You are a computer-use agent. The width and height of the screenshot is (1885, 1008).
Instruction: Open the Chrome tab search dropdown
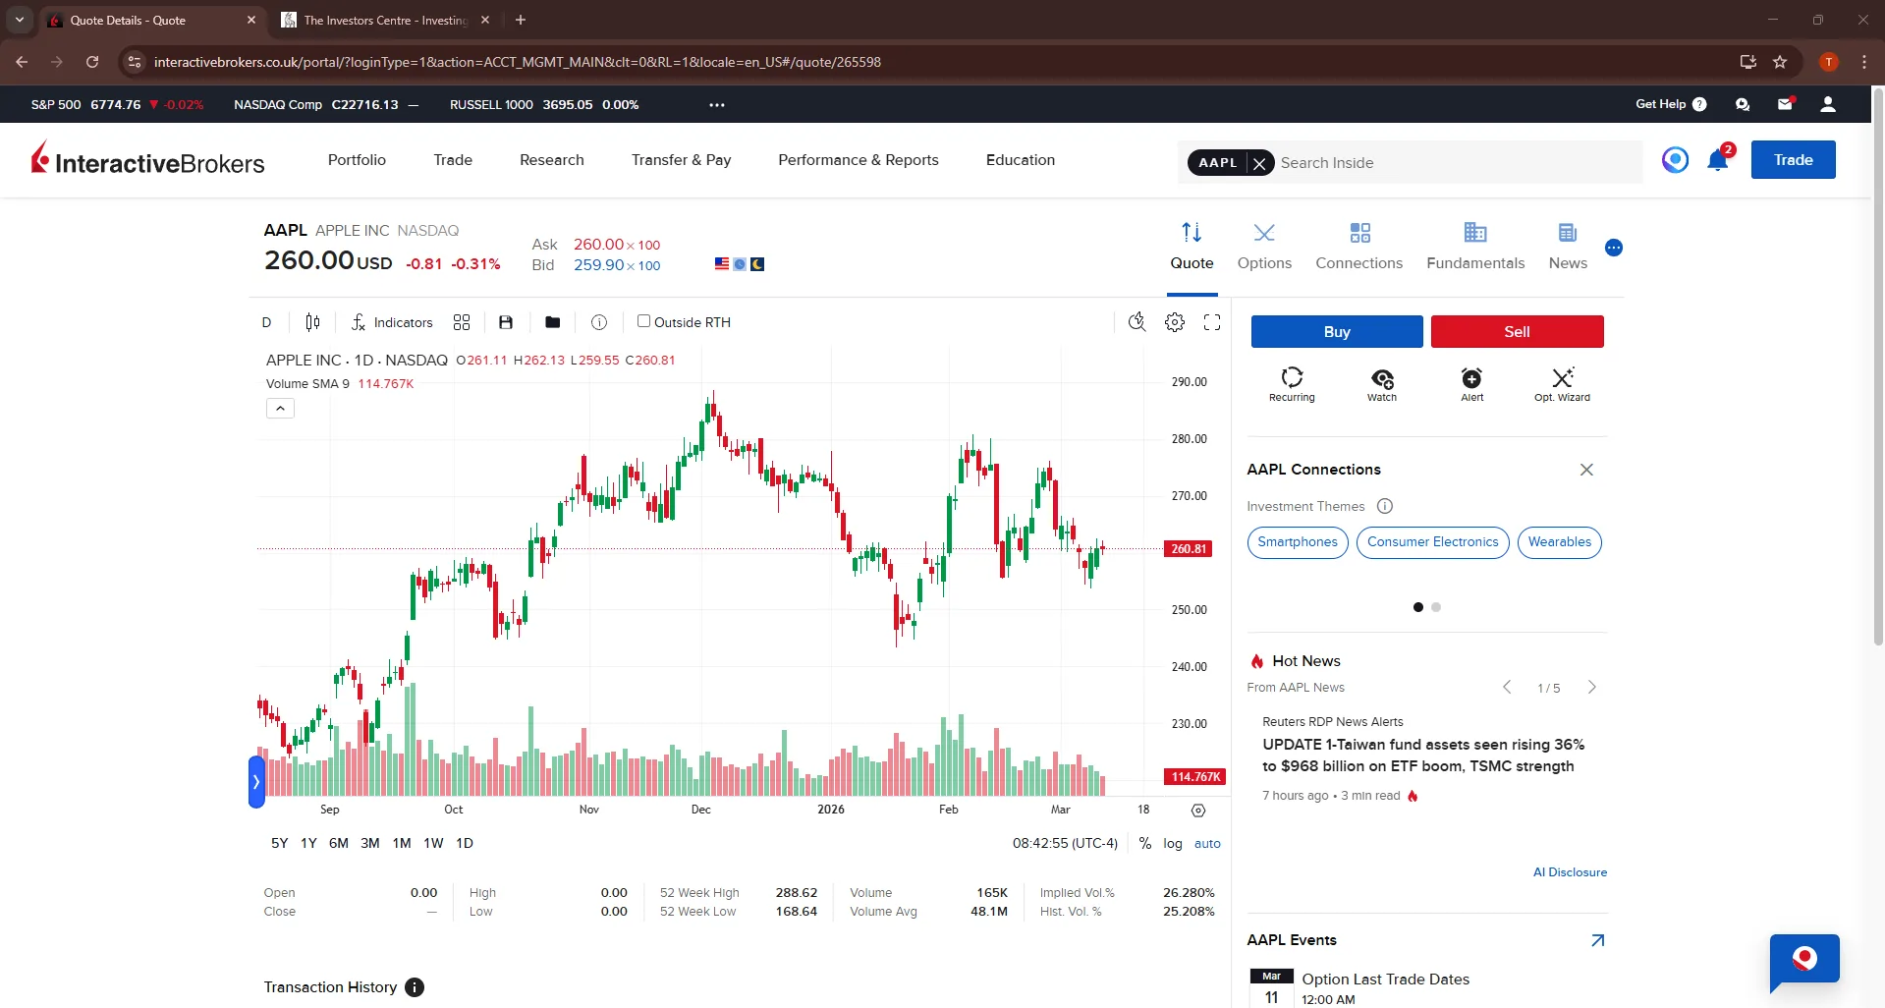(19, 20)
